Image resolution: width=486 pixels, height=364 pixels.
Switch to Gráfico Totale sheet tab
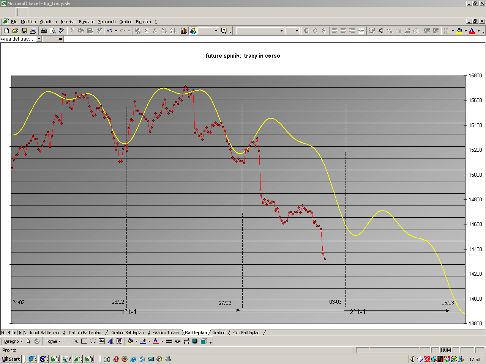166,333
